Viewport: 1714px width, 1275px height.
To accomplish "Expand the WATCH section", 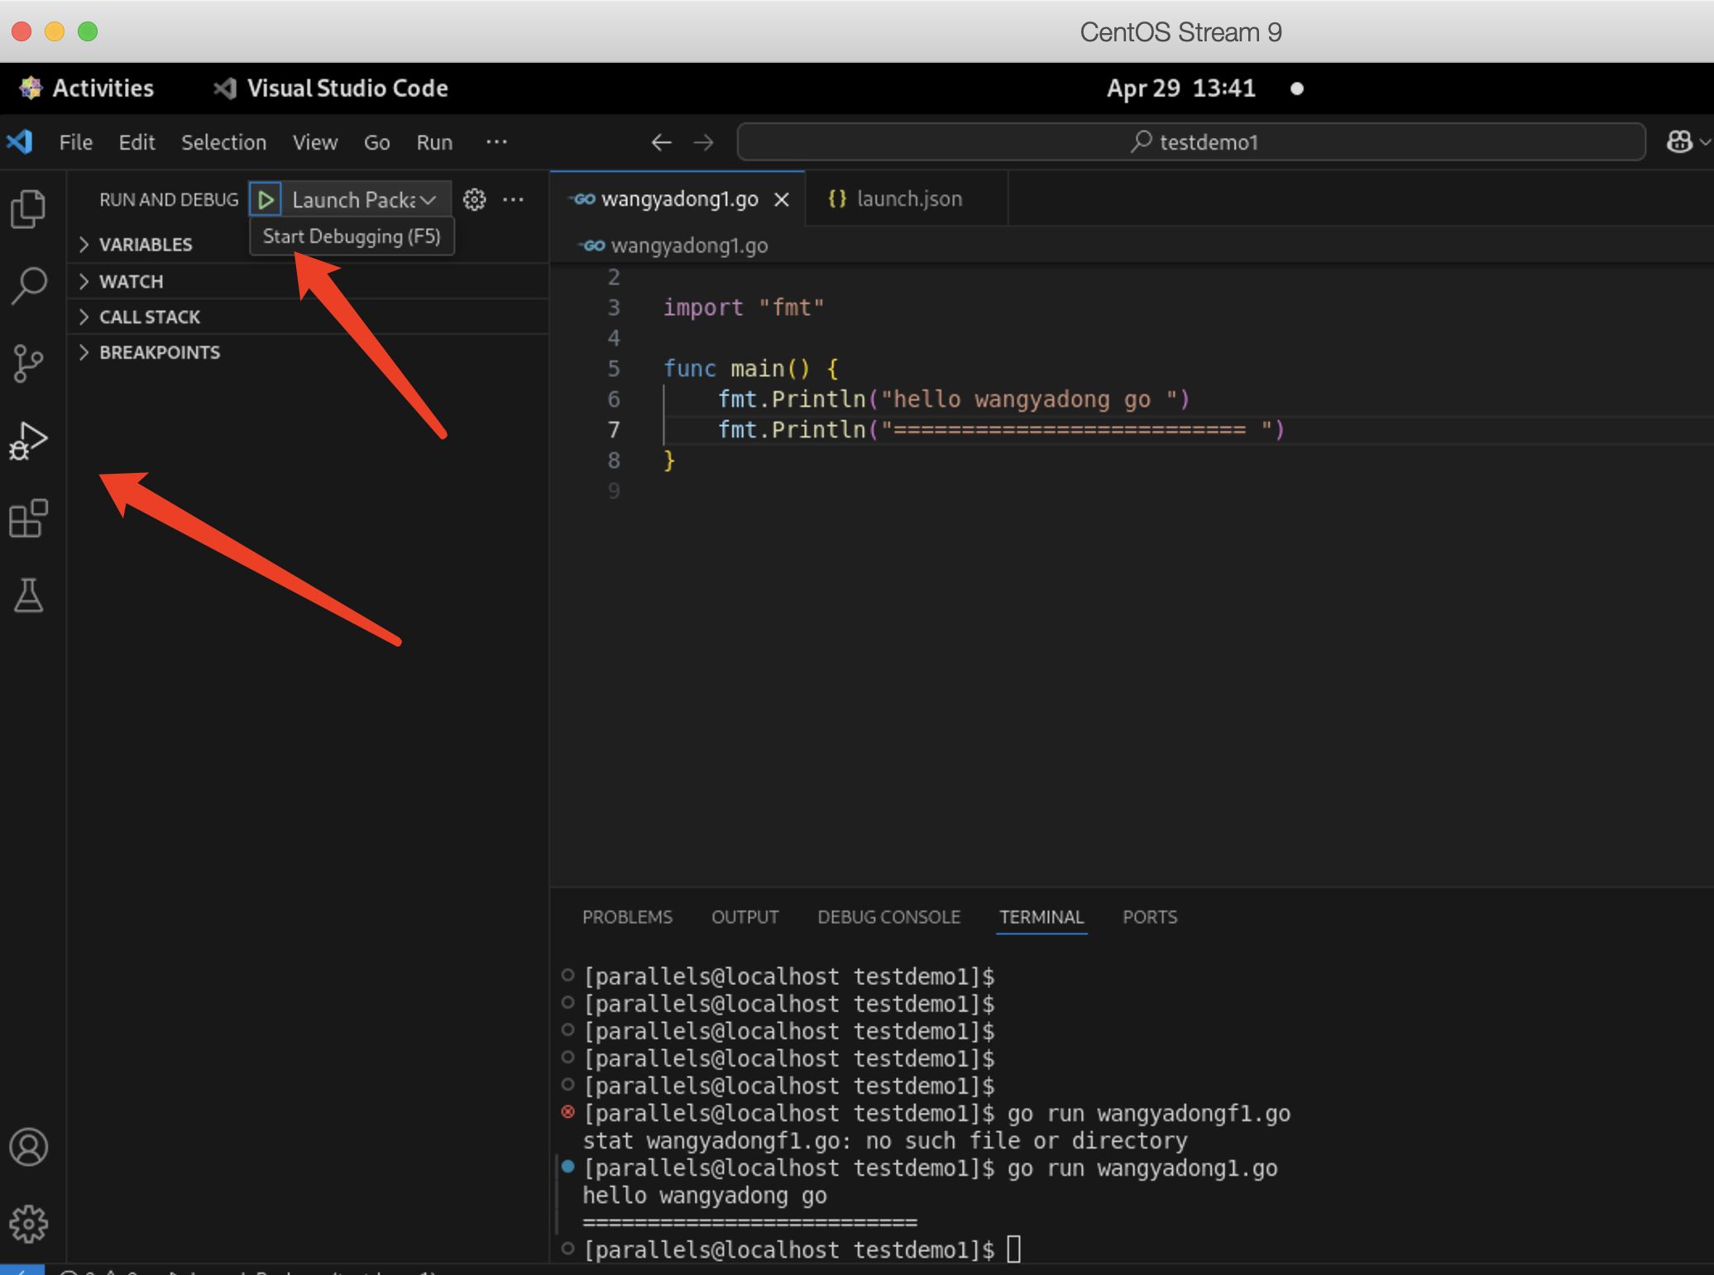I will (x=130, y=281).
